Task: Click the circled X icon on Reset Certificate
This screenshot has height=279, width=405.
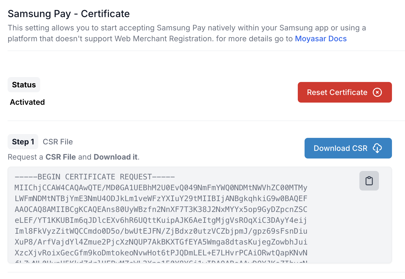Action: 378,92
